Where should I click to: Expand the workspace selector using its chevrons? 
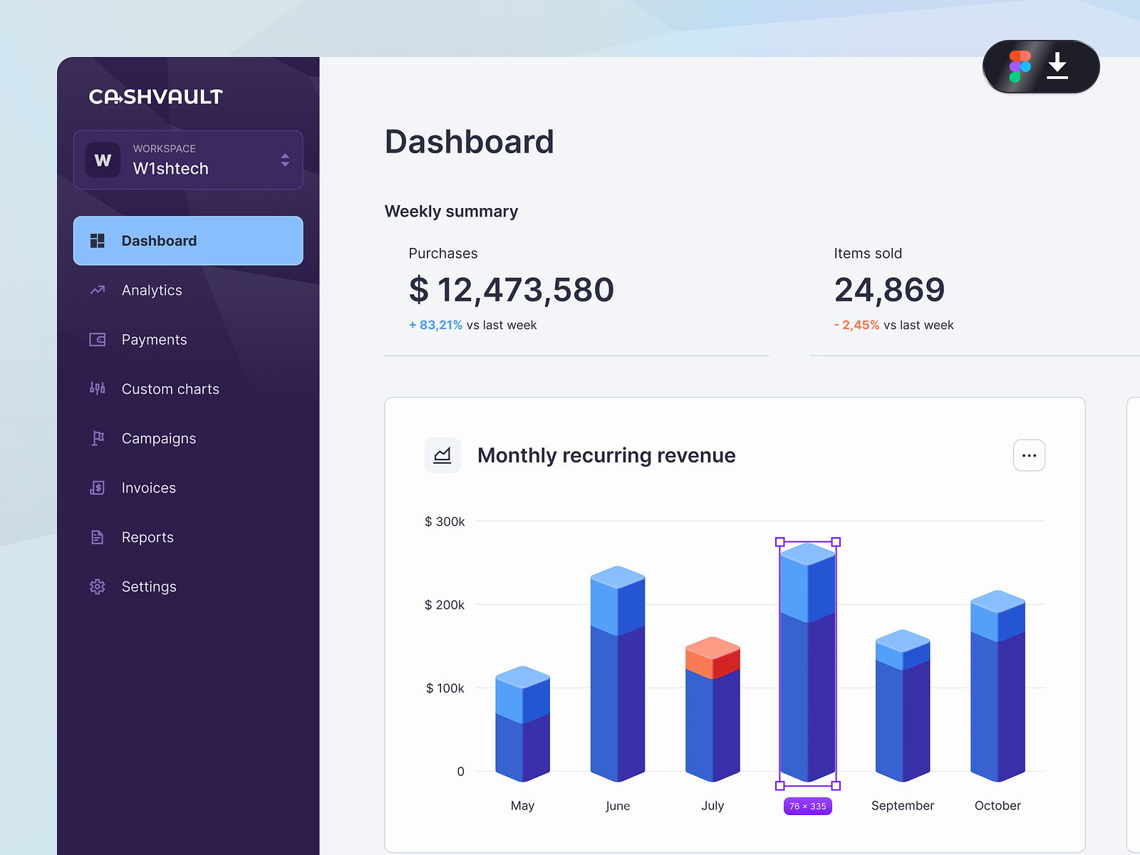coord(285,160)
